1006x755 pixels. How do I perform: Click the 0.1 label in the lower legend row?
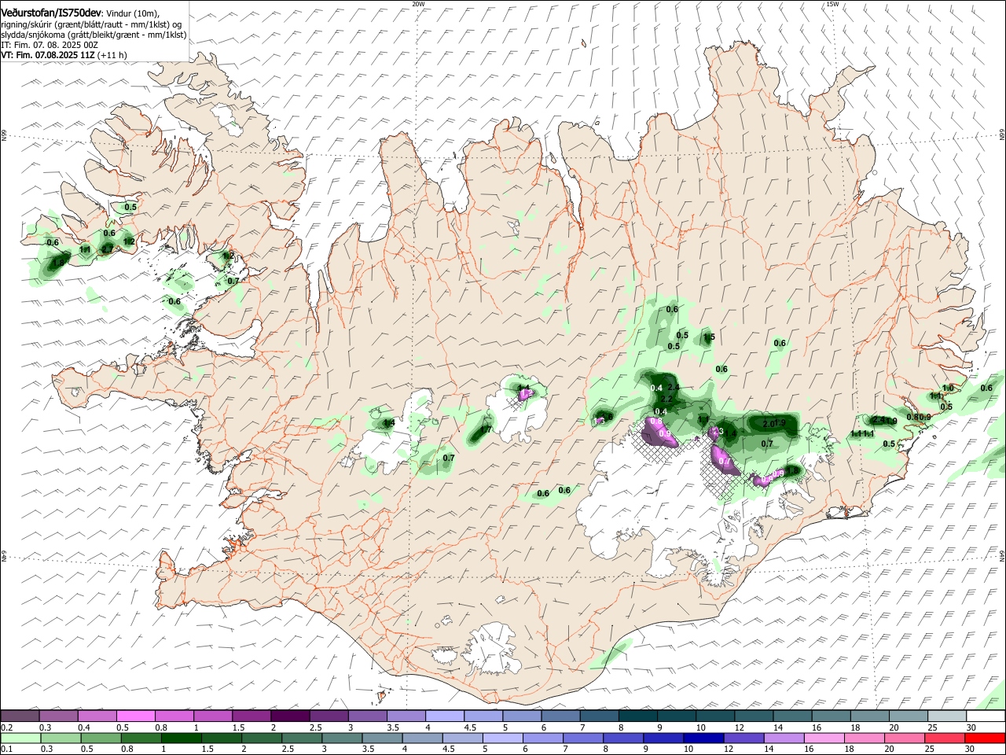pyautogui.click(x=6, y=749)
